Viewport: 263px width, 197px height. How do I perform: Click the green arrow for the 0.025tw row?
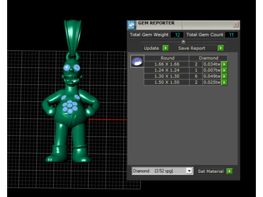(x=224, y=82)
